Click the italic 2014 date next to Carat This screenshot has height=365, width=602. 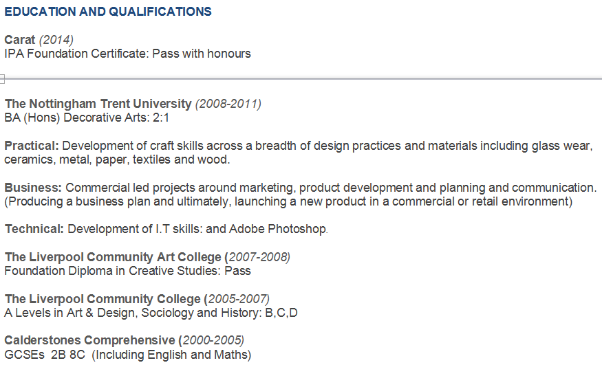click(56, 40)
